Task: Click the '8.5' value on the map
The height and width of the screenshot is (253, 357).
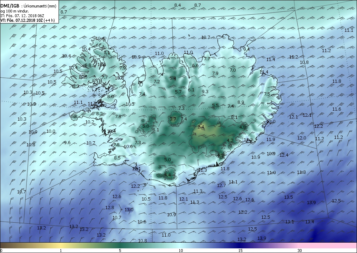Action: click(x=117, y=158)
